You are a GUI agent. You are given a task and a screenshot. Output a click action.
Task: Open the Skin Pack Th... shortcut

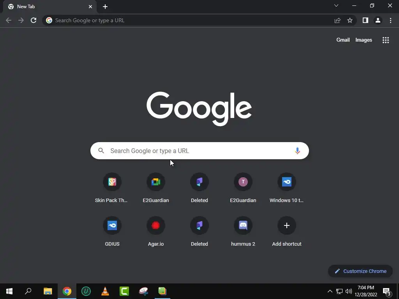point(112,188)
